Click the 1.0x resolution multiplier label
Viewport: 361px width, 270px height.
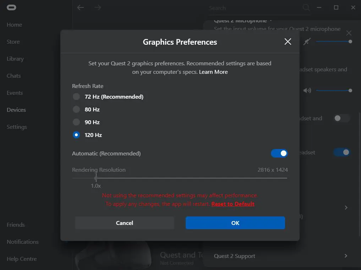point(96,186)
